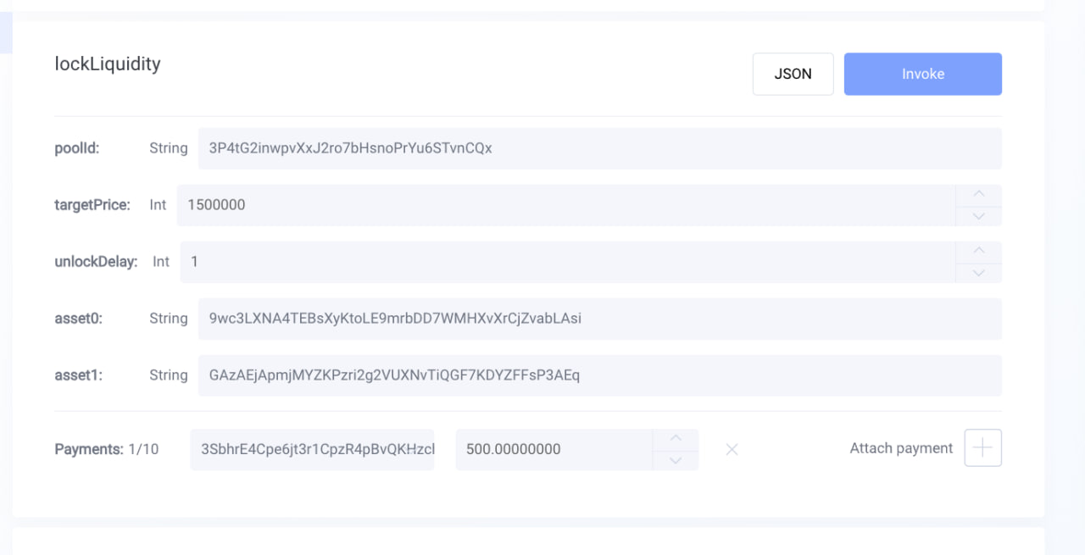
Task: Decrease targetPrice with down arrow
Action: [x=979, y=216]
